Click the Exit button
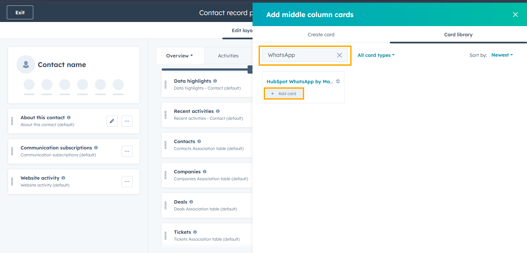Image resolution: width=527 pixels, height=253 pixels. point(20,12)
